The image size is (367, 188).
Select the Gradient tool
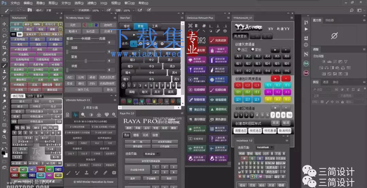pos(4,89)
